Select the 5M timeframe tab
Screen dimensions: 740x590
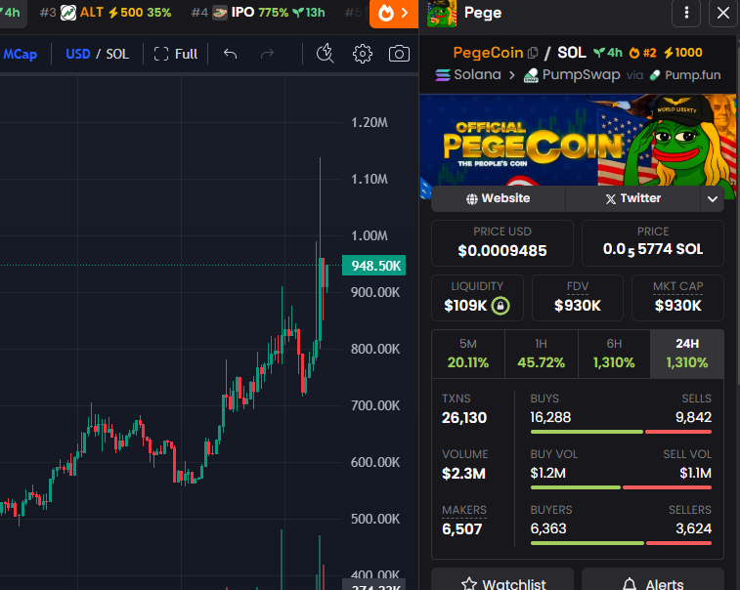point(468,354)
